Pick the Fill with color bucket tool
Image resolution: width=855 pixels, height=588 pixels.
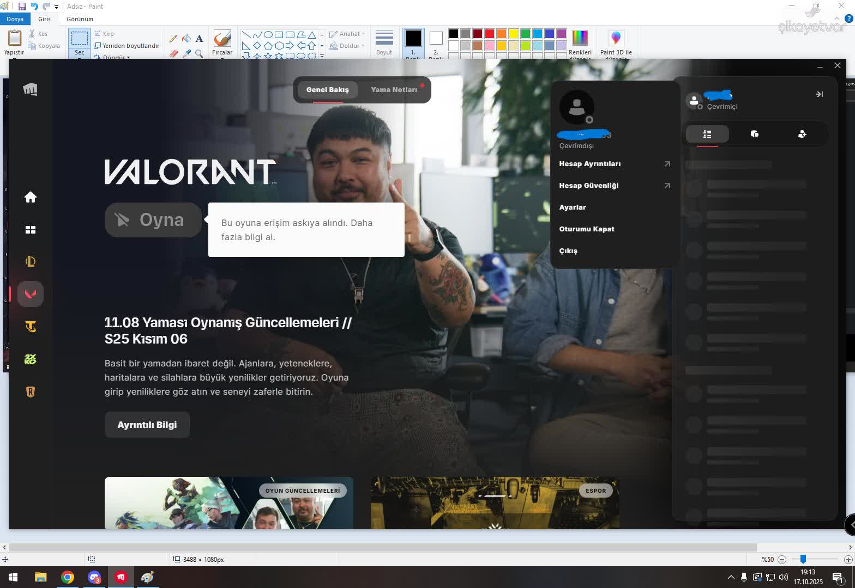coord(186,39)
